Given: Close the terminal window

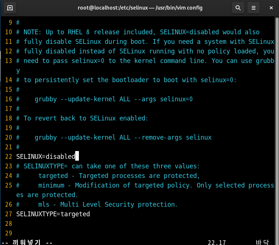Looking at the screenshot, I should (x=271, y=8).
